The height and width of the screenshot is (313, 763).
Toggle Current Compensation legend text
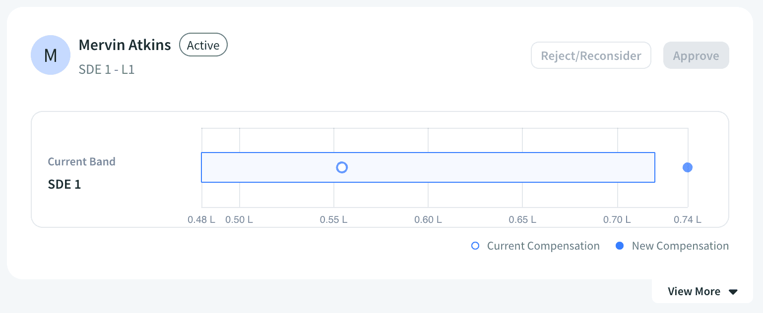(543, 246)
